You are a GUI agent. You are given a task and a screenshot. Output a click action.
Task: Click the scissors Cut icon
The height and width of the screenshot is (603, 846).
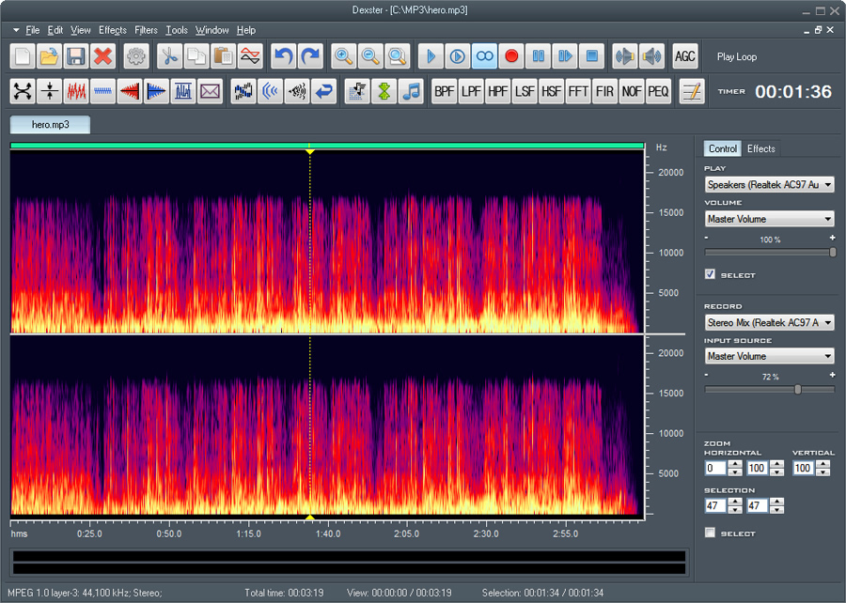[169, 56]
